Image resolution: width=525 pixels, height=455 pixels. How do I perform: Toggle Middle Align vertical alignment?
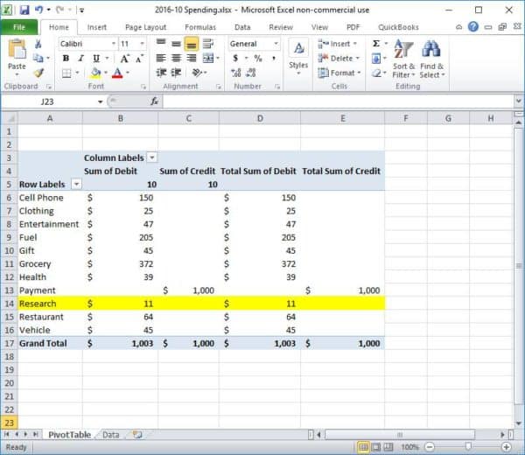[x=176, y=44]
